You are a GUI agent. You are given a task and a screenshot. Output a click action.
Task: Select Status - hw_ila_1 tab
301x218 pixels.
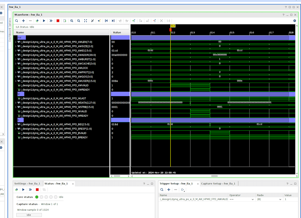click(x=56, y=184)
